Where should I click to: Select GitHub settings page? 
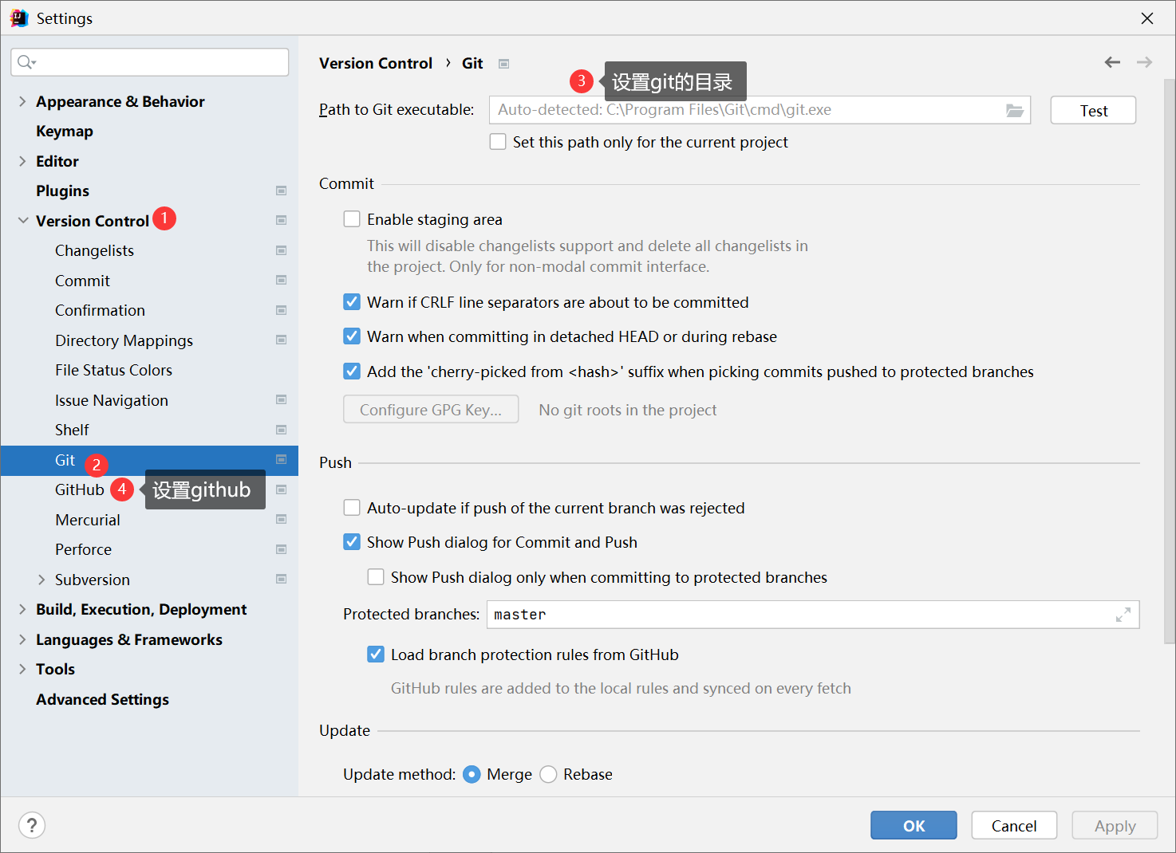(x=79, y=489)
